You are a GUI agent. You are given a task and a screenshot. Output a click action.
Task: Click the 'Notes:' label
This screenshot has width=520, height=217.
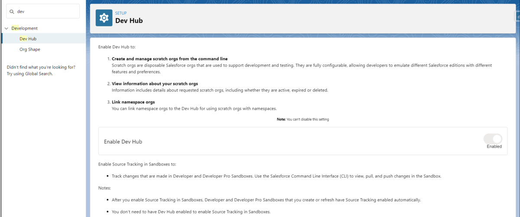[x=105, y=188]
